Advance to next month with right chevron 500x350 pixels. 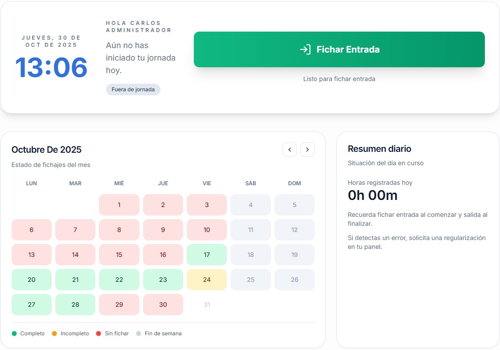coord(307,150)
